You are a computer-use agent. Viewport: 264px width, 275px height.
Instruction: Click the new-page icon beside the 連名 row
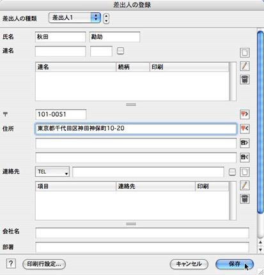pyautogui.click(x=245, y=52)
